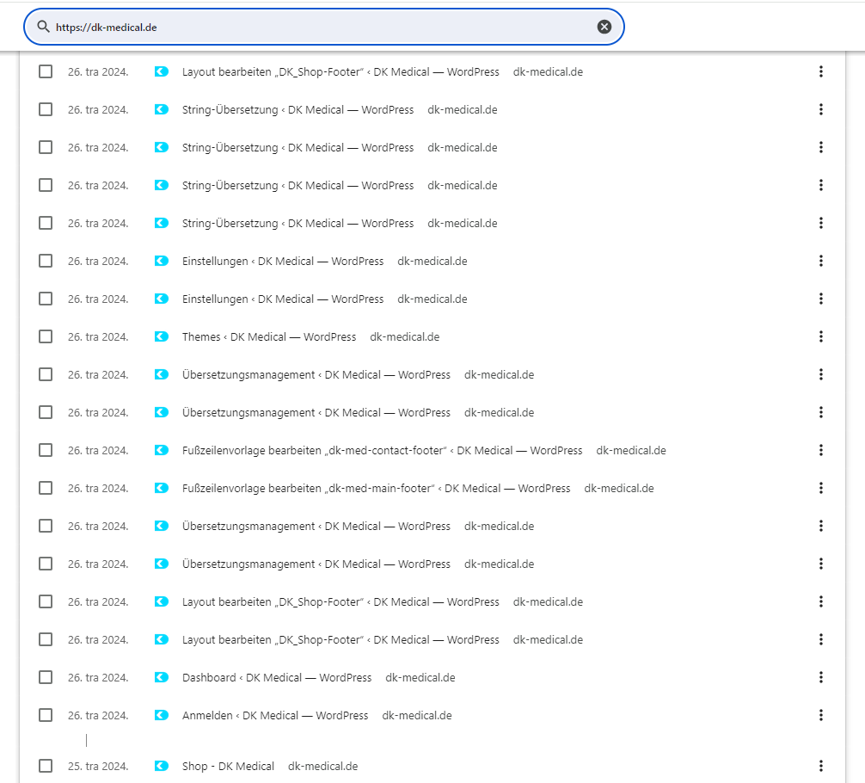Open Layout bearbeiten link directly above Dashboard row
This screenshot has width=865, height=783.
click(x=340, y=640)
